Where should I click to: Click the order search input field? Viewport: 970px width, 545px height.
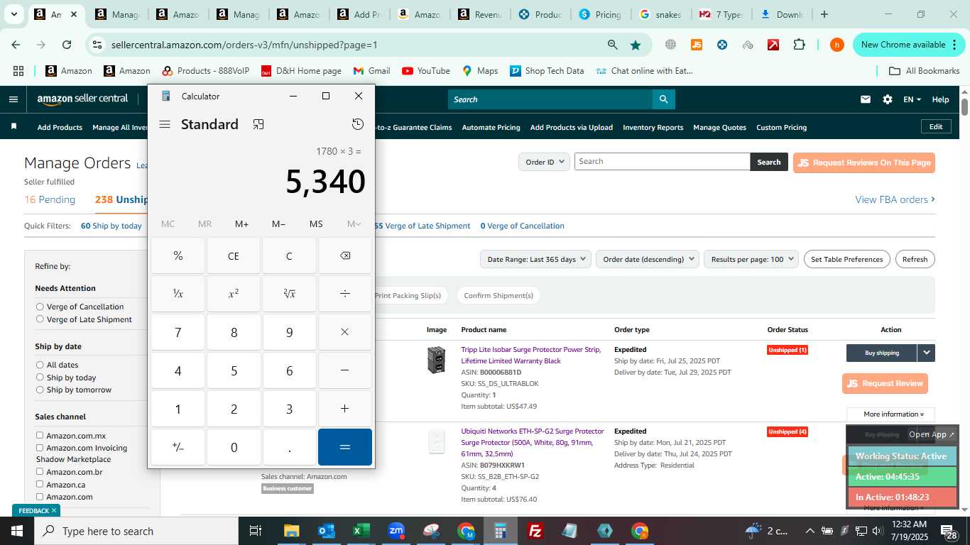point(662,161)
